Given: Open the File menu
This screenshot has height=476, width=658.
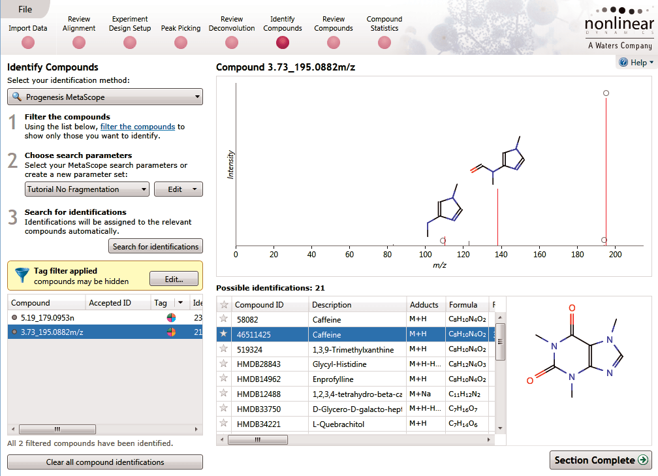Looking at the screenshot, I should coord(25,9).
